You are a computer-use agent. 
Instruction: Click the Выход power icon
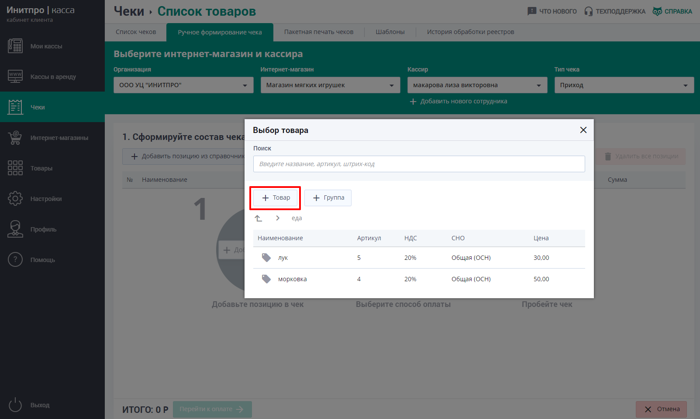[15, 405]
